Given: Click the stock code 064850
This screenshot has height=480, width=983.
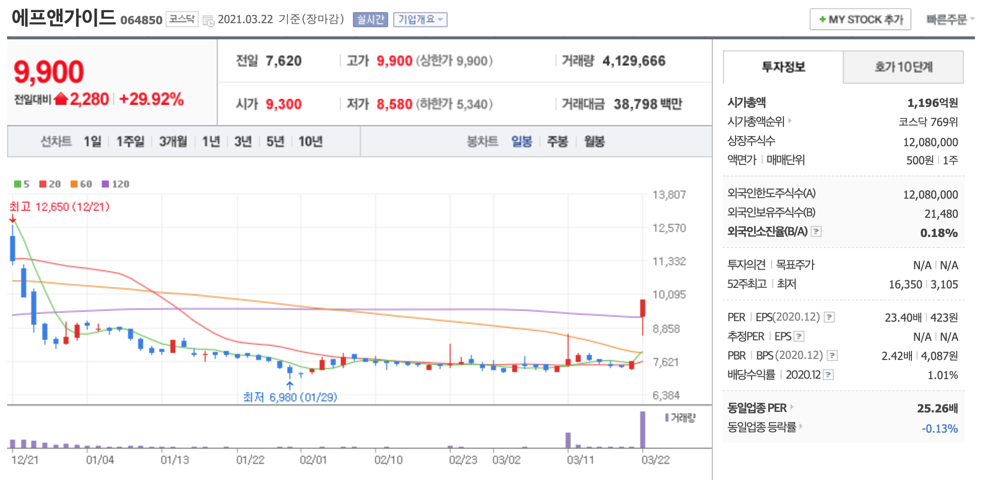Looking at the screenshot, I should 141,20.
